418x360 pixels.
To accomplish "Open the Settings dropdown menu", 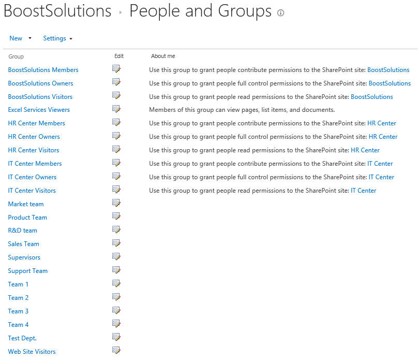I will [57, 38].
